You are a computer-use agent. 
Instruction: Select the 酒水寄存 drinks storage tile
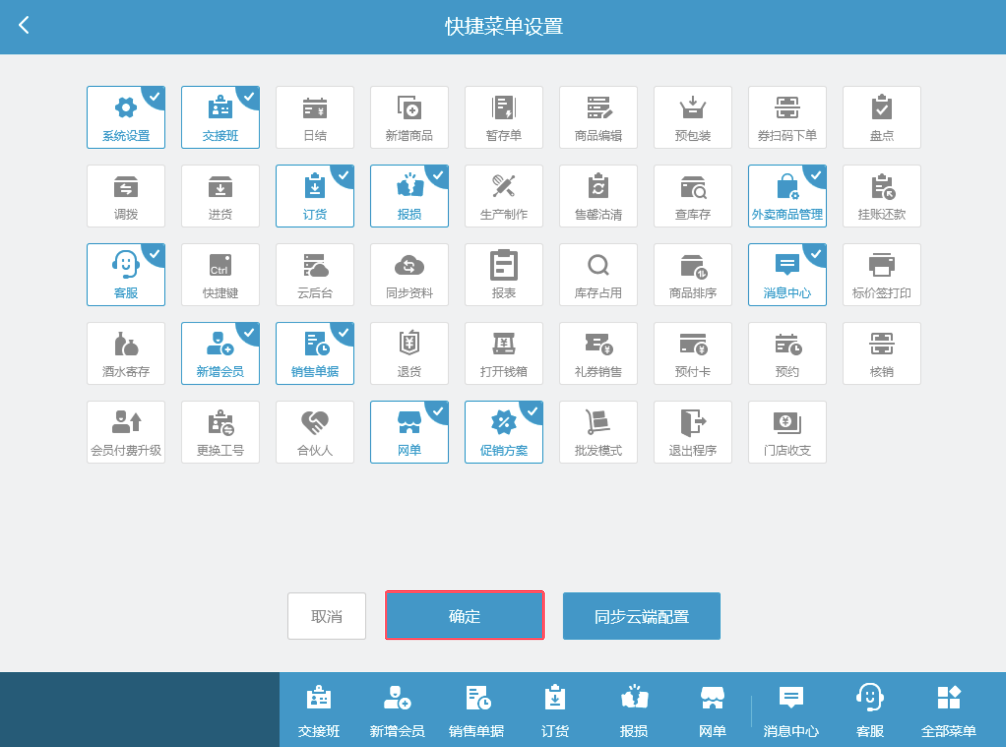click(126, 354)
